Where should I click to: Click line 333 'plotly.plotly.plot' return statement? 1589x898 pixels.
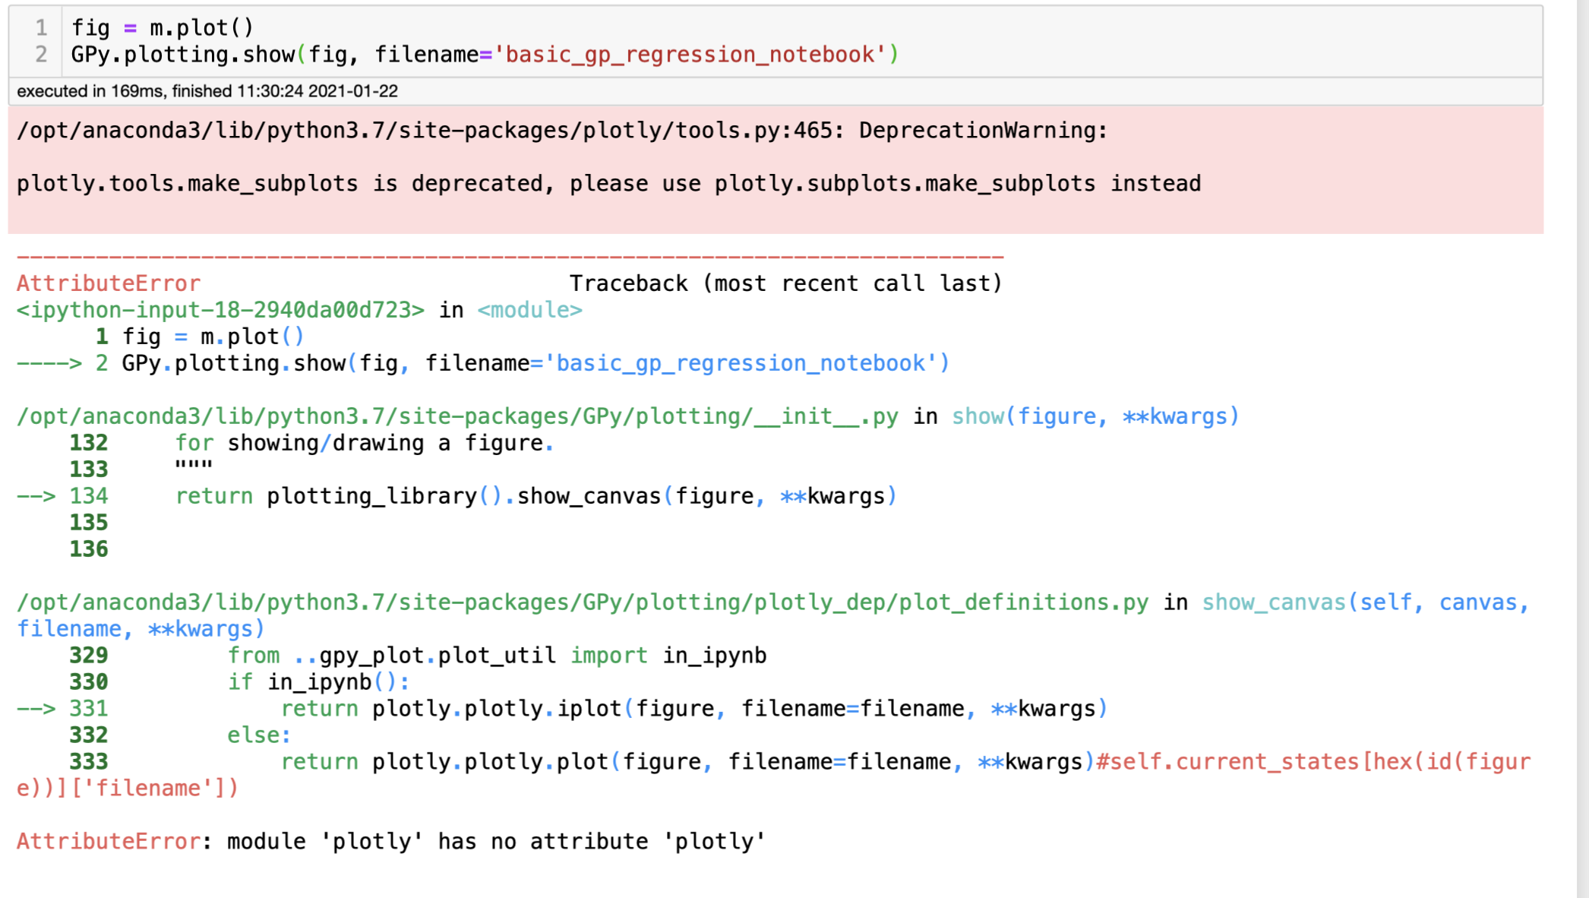click(582, 762)
